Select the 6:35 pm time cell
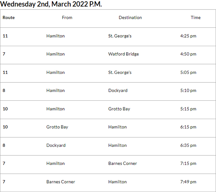The image size is (216, 192). click(188, 145)
